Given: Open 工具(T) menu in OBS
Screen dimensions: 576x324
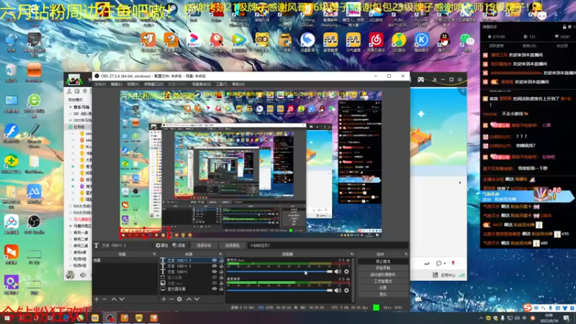Looking at the screenshot, I should point(221,84).
